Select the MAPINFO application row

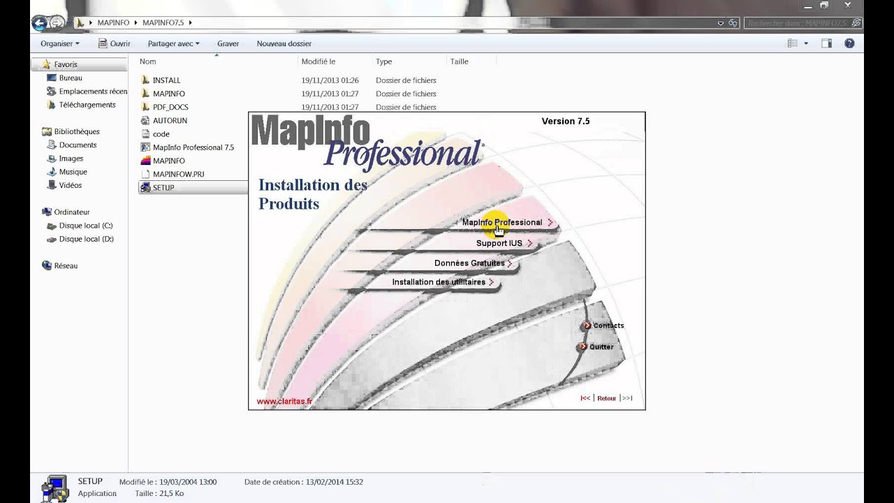[x=169, y=161]
